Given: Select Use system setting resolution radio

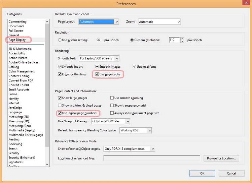Looking at the screenshot, I should 60,40.
